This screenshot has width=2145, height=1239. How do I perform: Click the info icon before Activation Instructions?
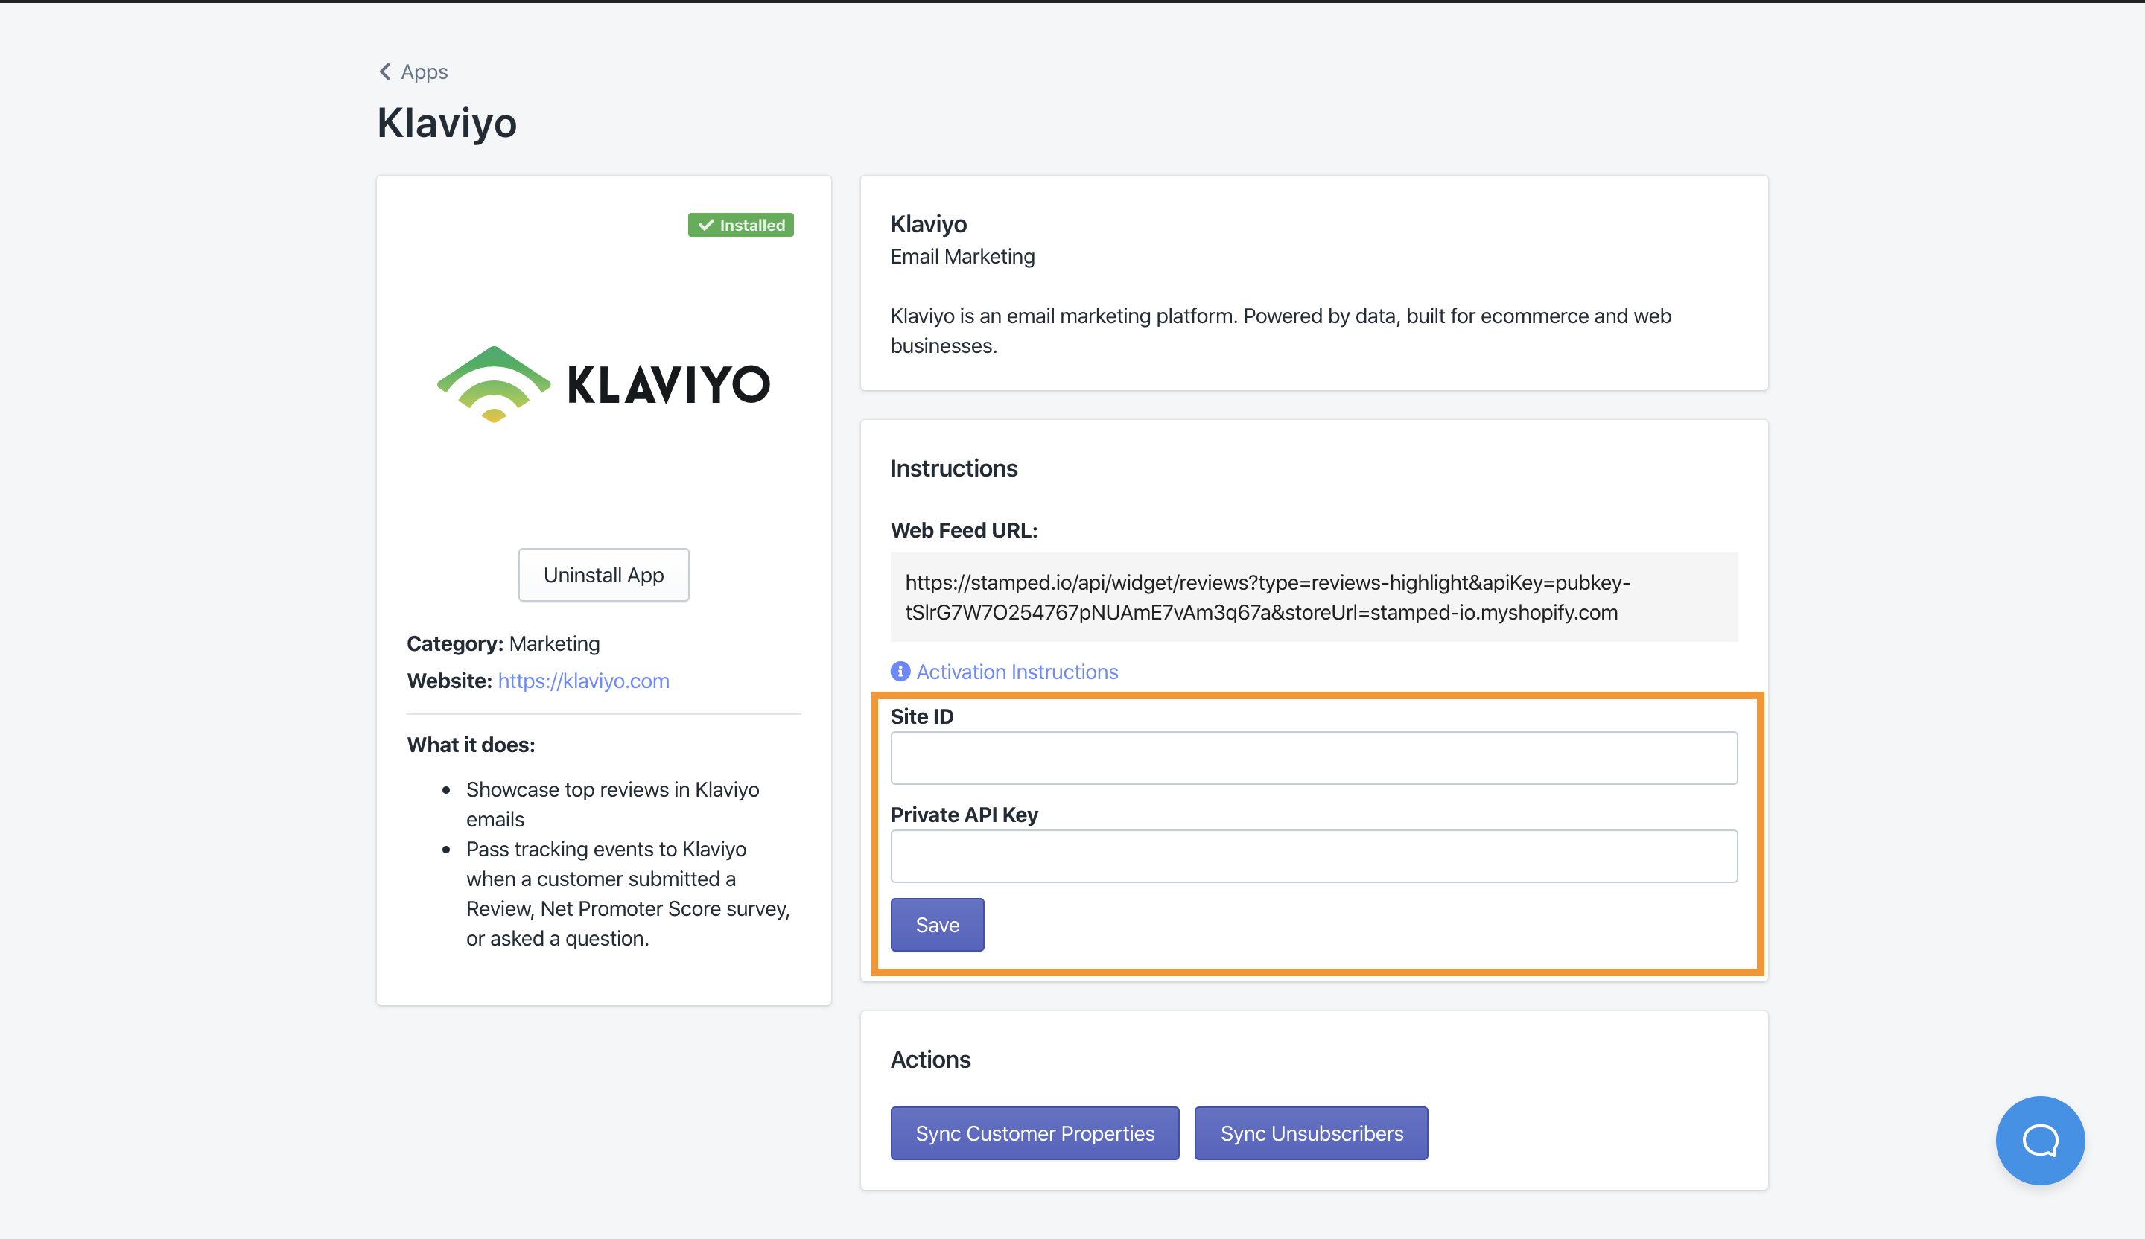click(x=900, y=672)
